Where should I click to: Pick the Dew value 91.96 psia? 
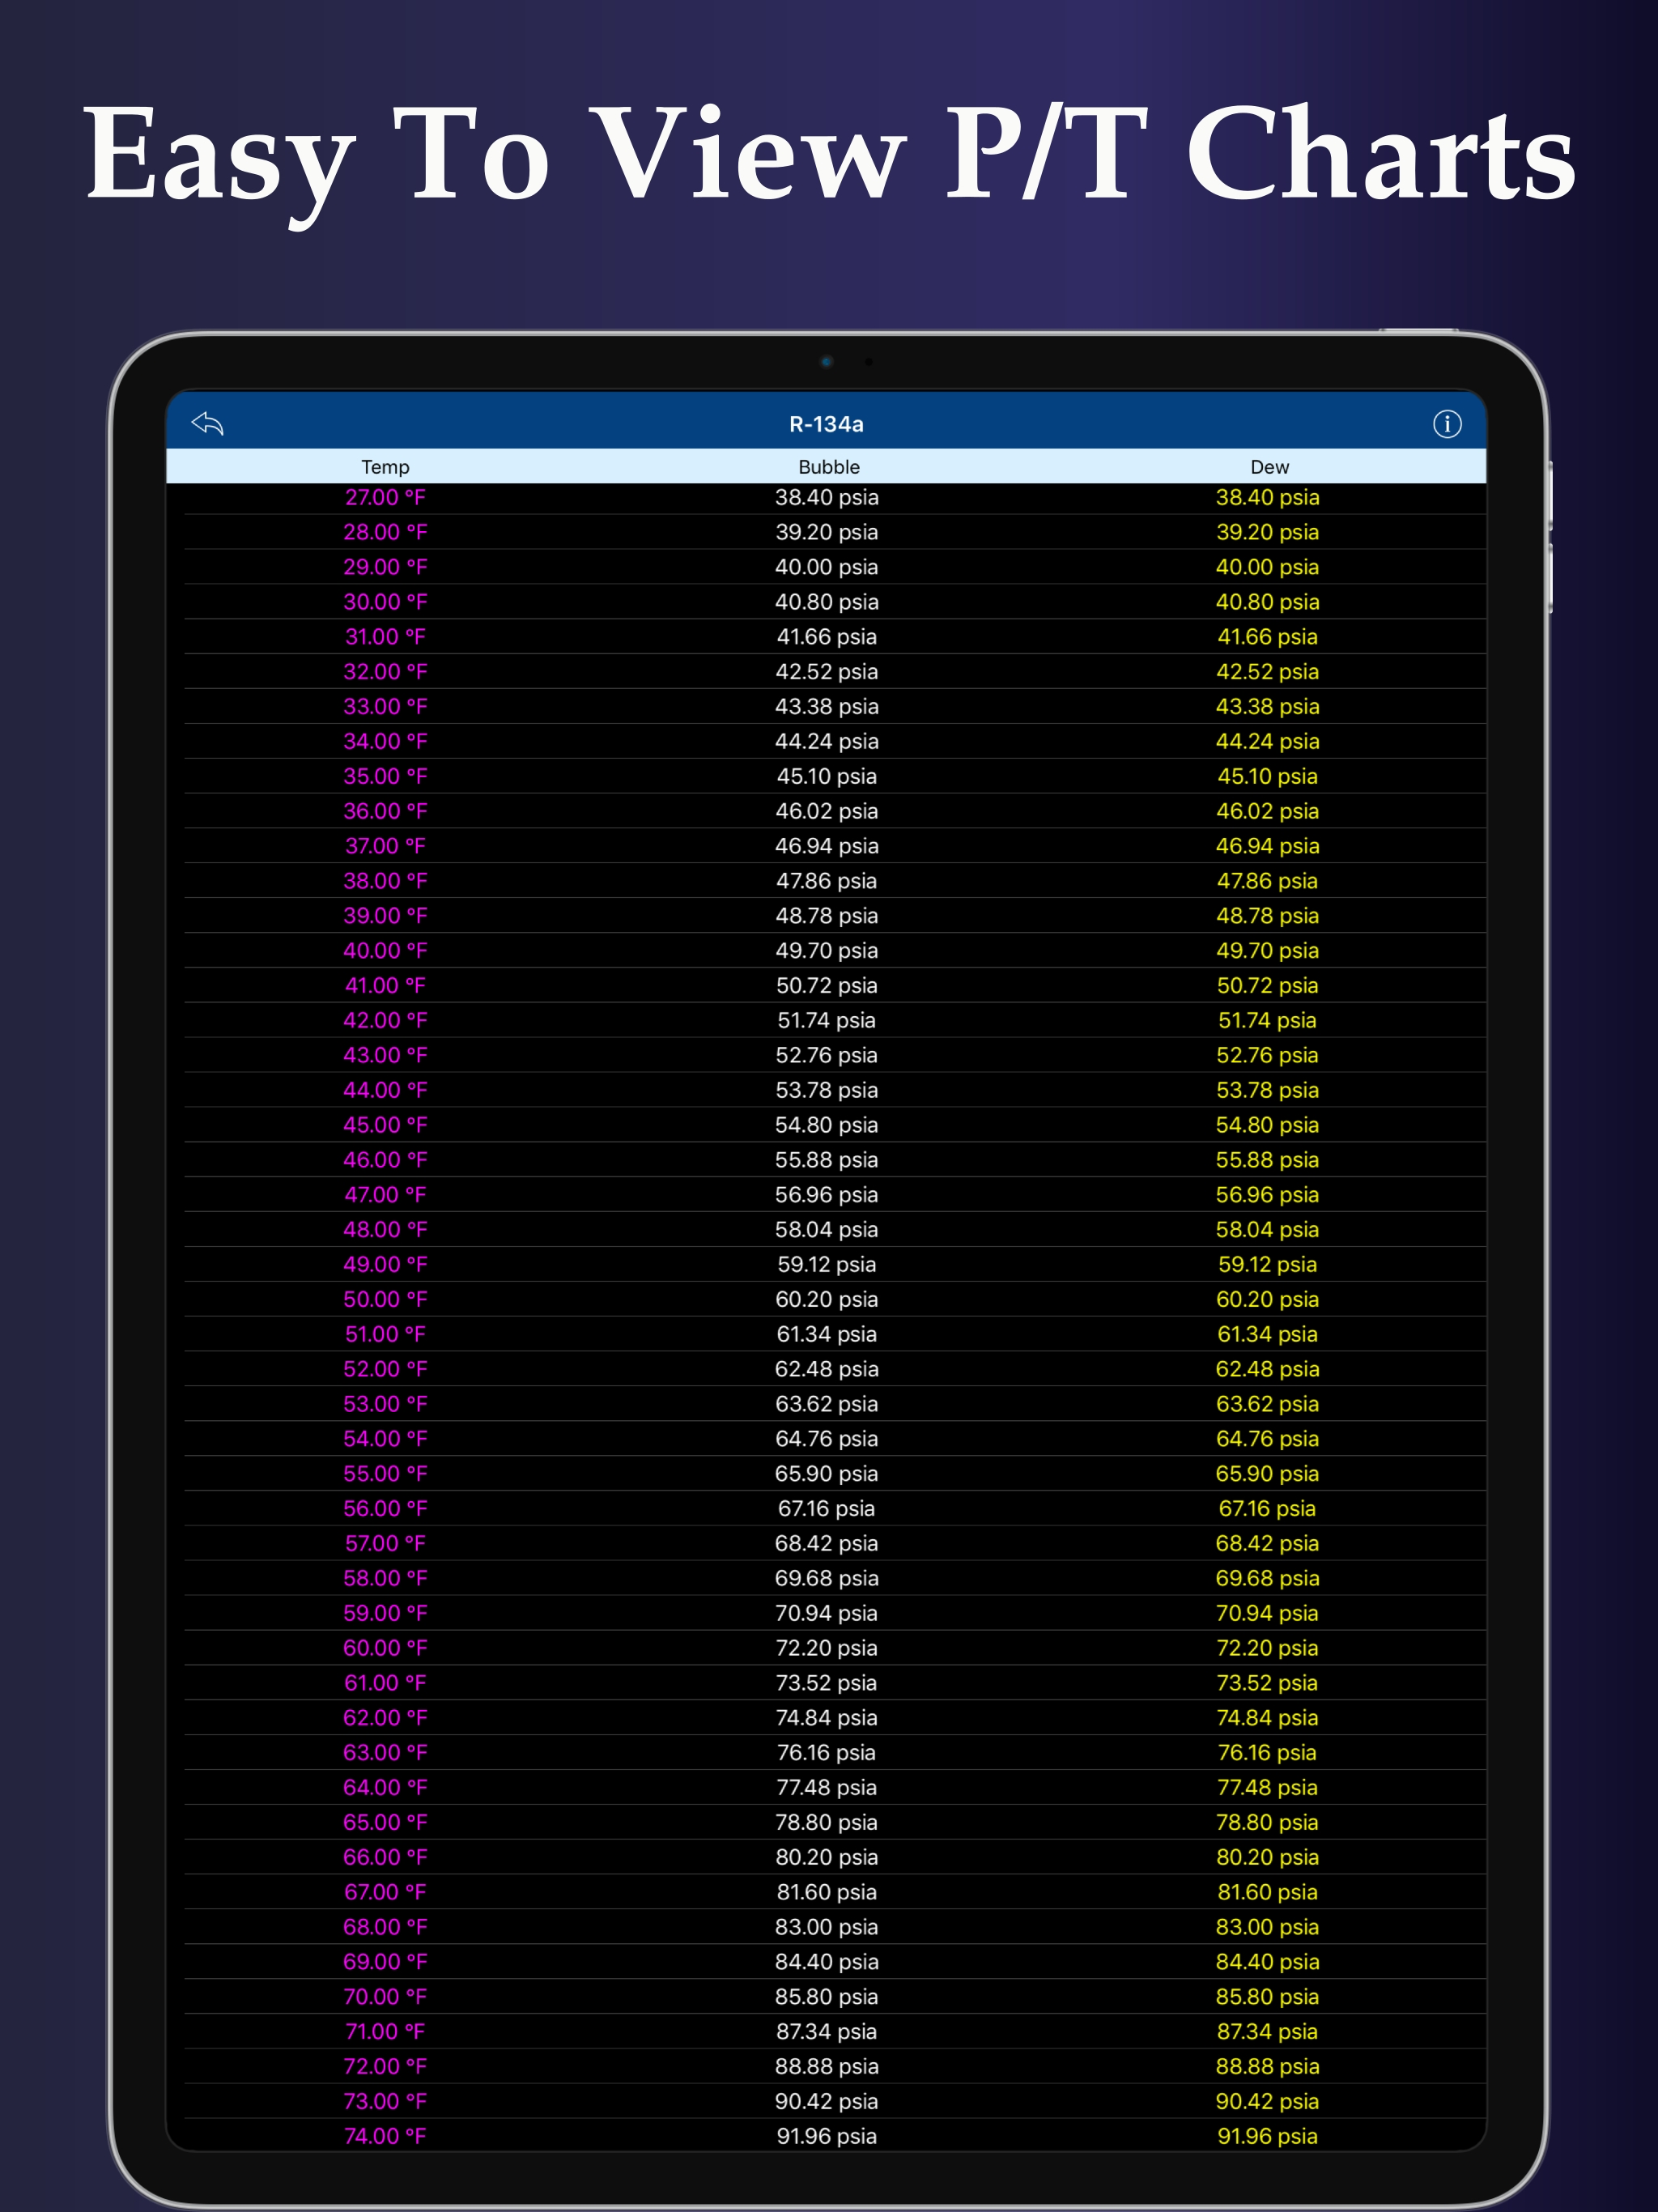1267,2136
